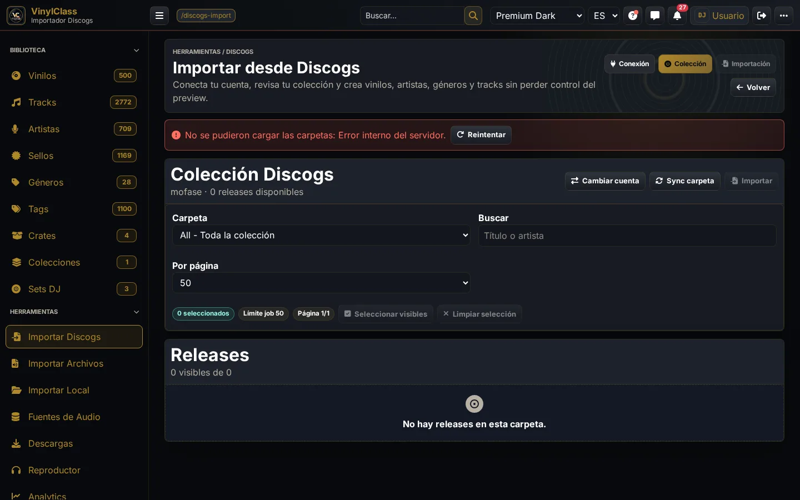Open the help question mark icon

[x=633, y=16]
